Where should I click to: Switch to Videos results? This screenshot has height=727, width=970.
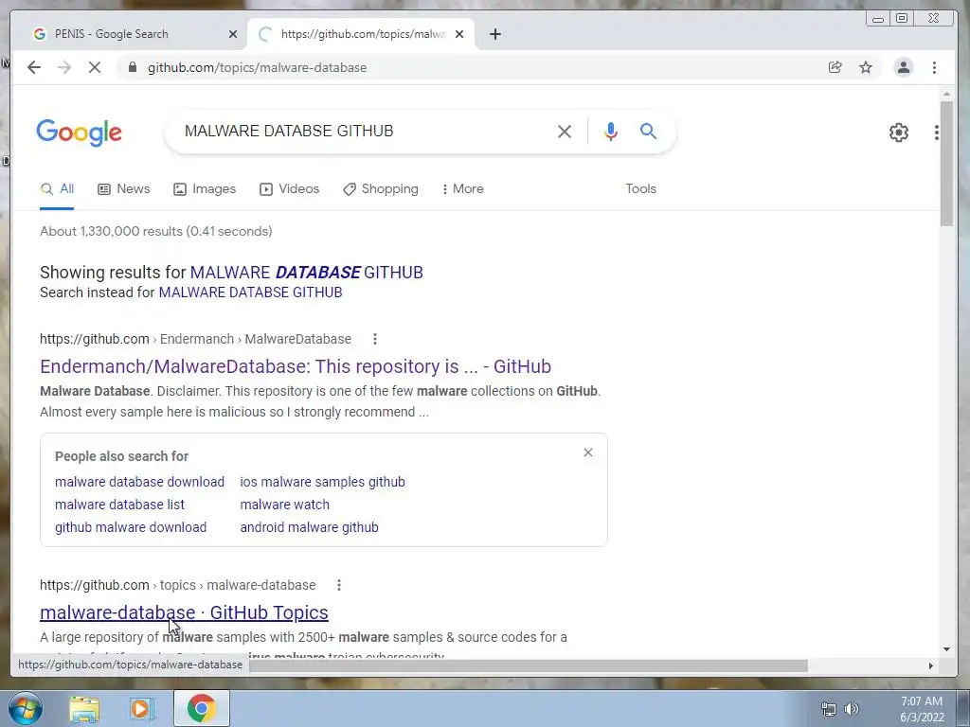tap(290, 189)
